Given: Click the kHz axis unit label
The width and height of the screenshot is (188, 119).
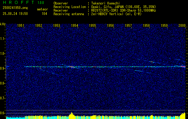Looking at the screenshot, I should click(x=3, y=24).
